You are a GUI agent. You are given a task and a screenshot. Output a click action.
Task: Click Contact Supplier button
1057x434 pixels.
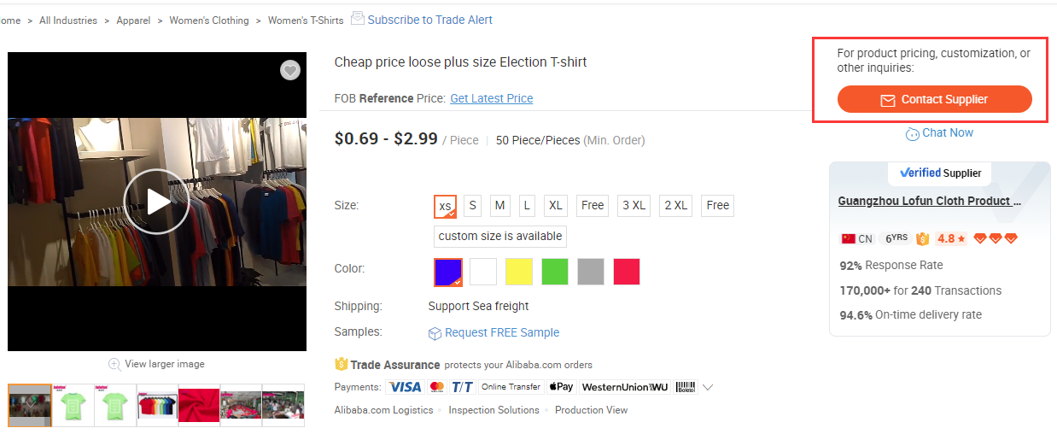coord(935,99)
